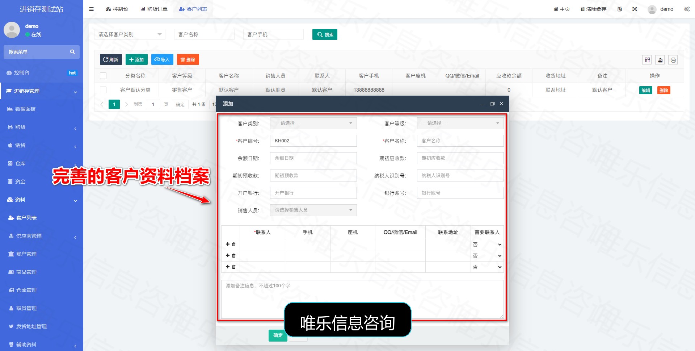Select all rows checkbox in table header
Screen dimensions: 695x351
point(103,76)
